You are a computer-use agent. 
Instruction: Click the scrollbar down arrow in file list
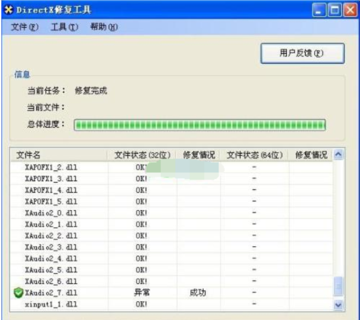[339, 305]
